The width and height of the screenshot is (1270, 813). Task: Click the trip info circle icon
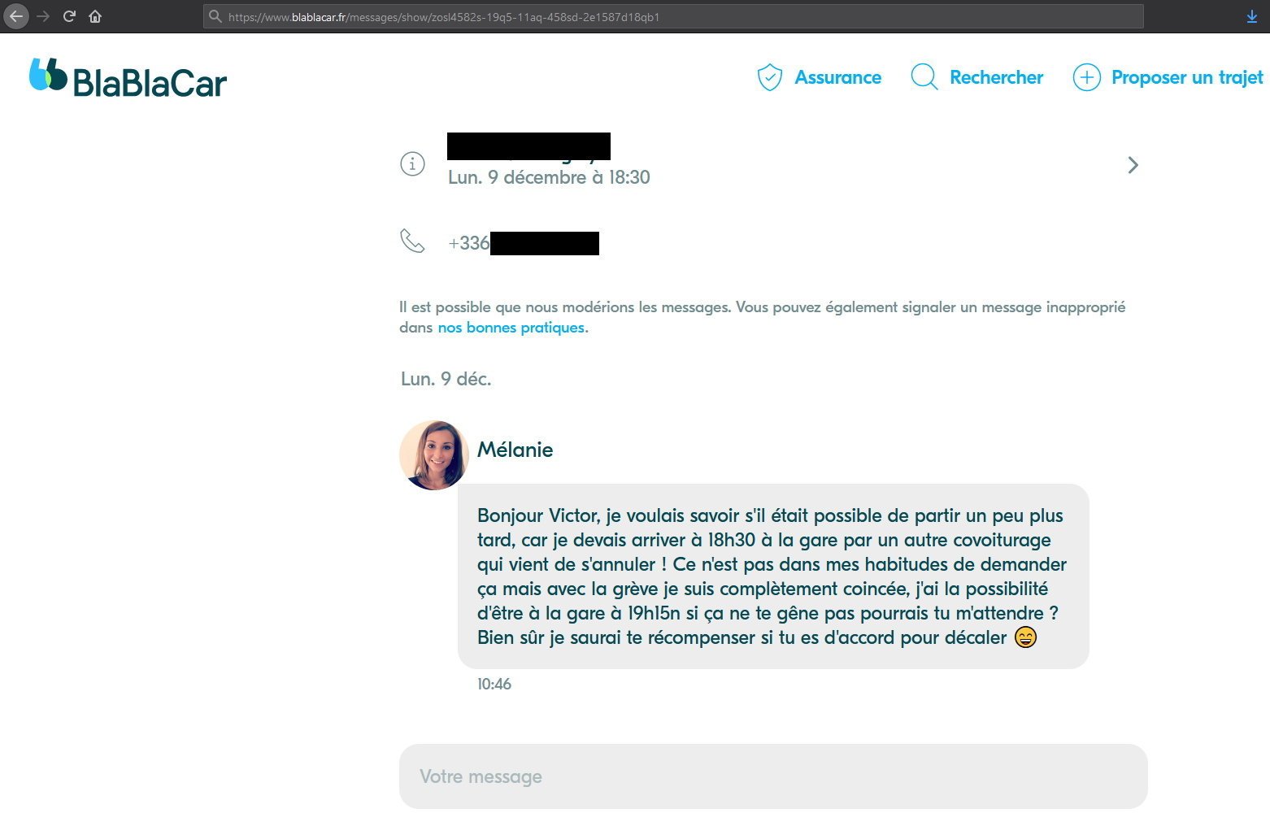[x=412, y=164]
